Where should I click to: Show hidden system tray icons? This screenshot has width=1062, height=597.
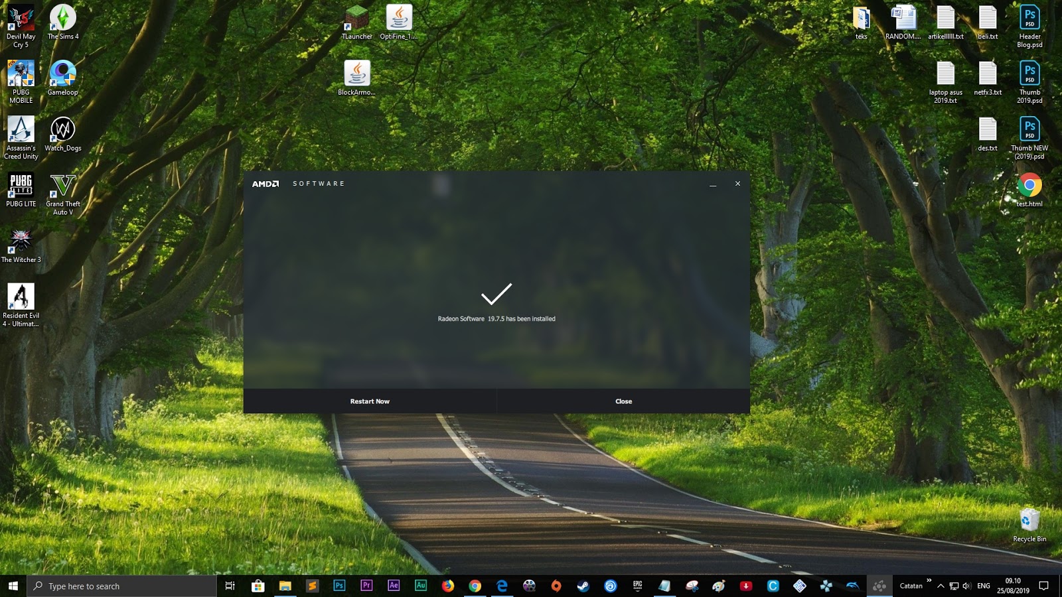pos(941,586)
